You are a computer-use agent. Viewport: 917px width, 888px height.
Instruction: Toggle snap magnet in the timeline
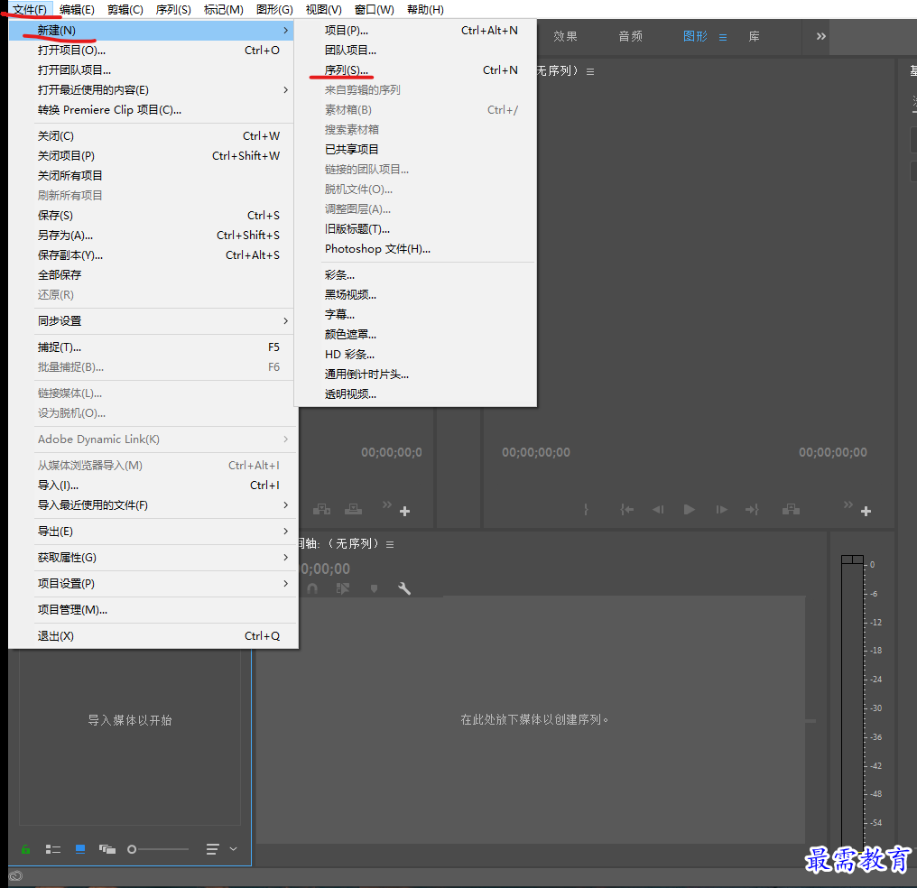(x=312, y=588)
